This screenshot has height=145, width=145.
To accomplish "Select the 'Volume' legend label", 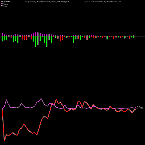I will point(6,4).
